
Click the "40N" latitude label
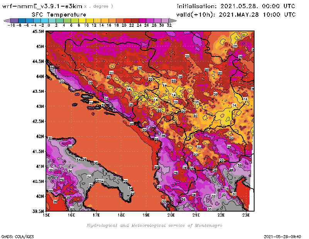point(40,196)
